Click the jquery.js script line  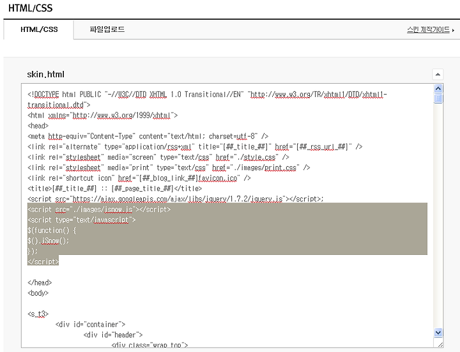tap(176, 199)
